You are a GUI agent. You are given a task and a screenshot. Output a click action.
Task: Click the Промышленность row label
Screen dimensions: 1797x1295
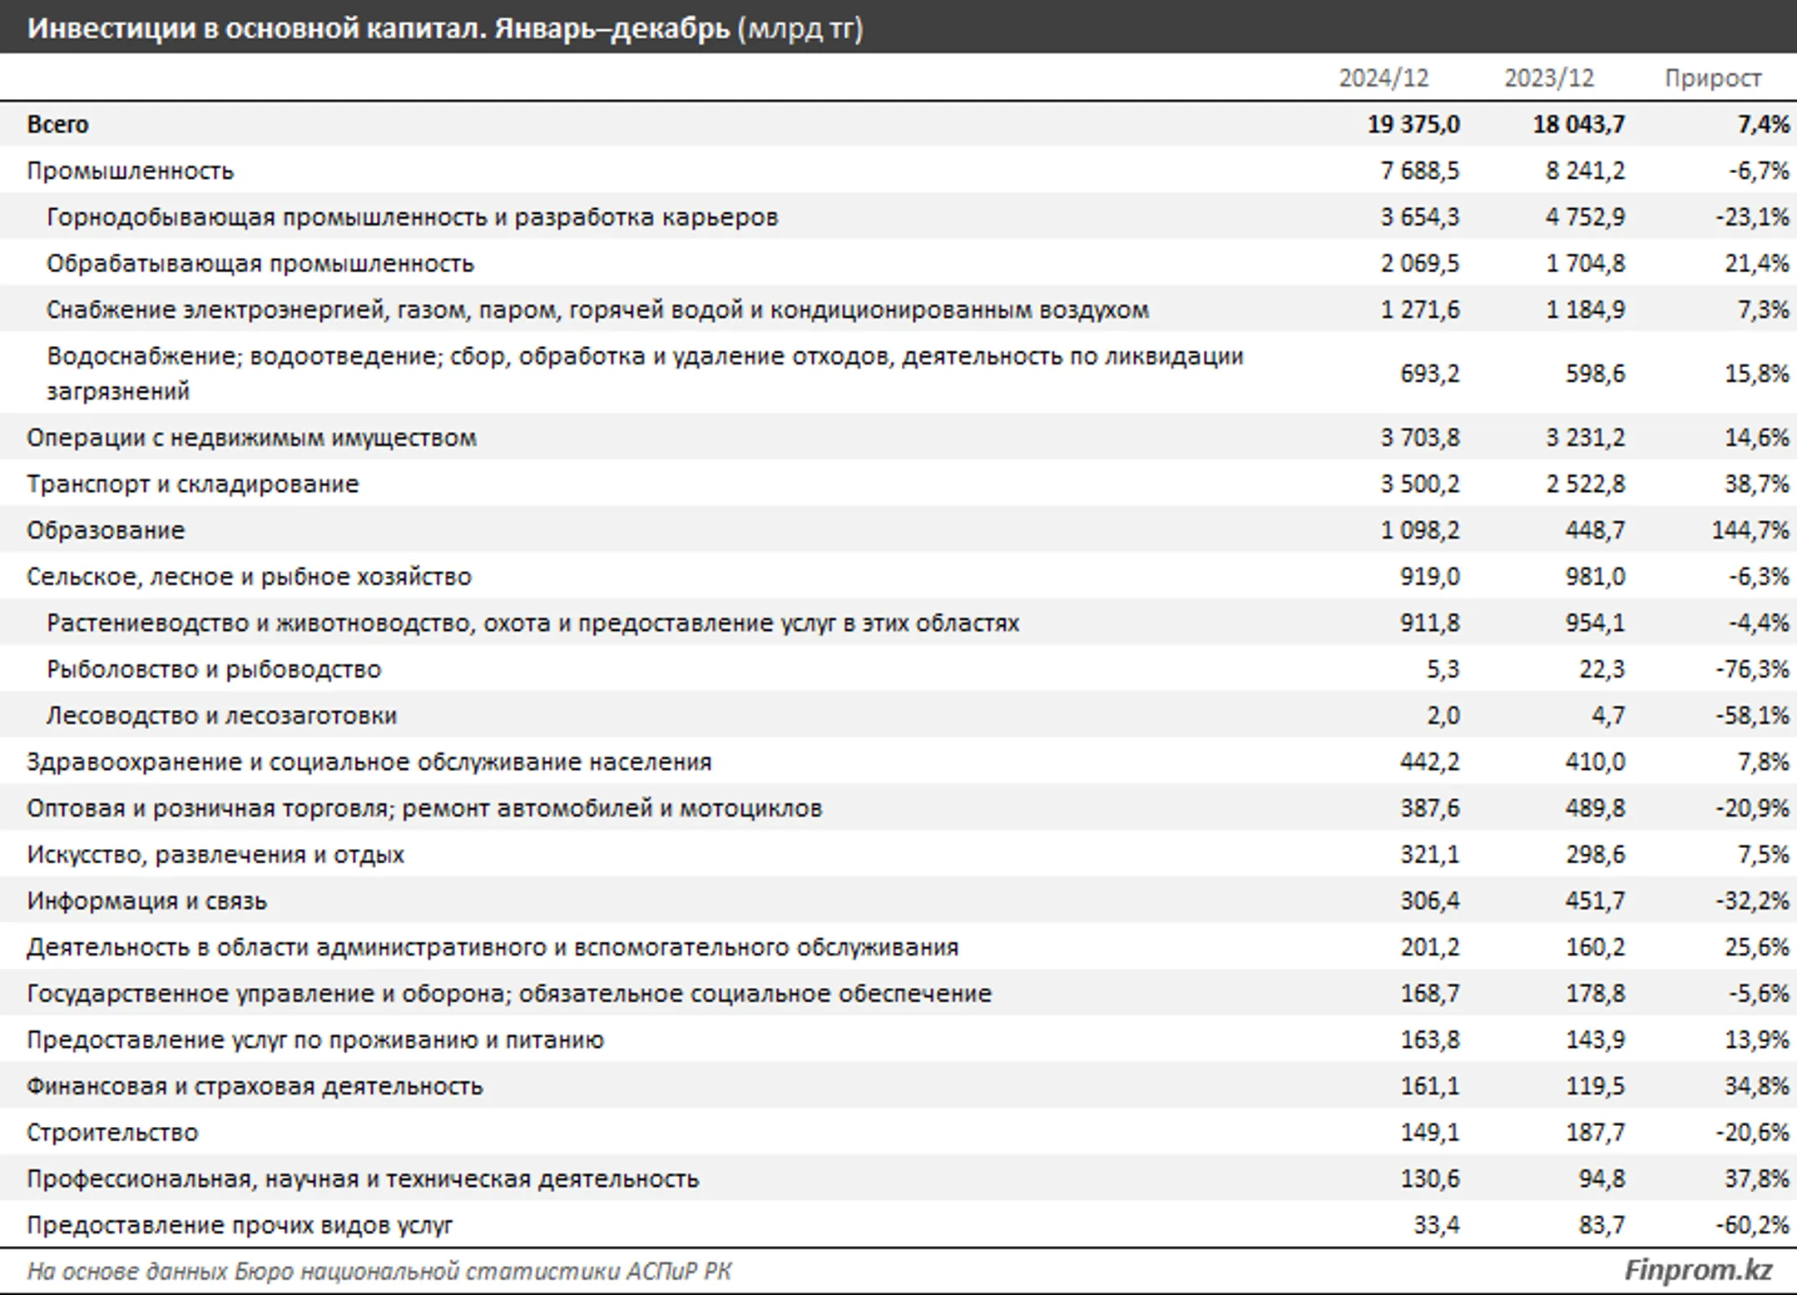[x=130, y=171]
